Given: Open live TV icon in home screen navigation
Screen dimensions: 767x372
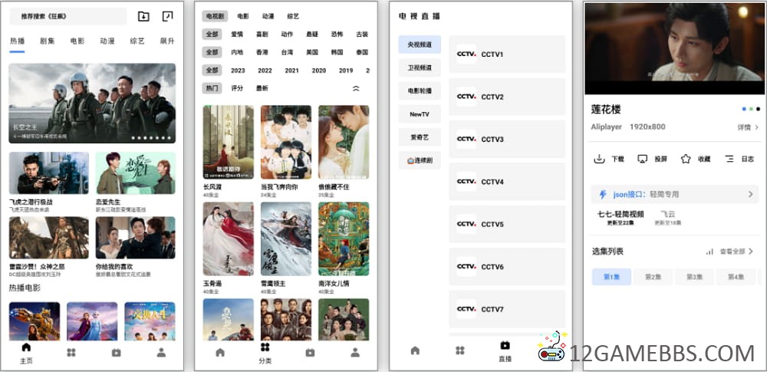Looking at the screenshot, I should 116,352.
